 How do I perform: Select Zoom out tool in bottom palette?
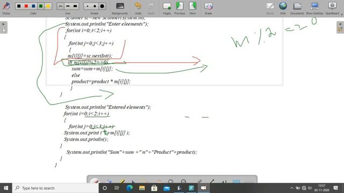click(183, 182)
